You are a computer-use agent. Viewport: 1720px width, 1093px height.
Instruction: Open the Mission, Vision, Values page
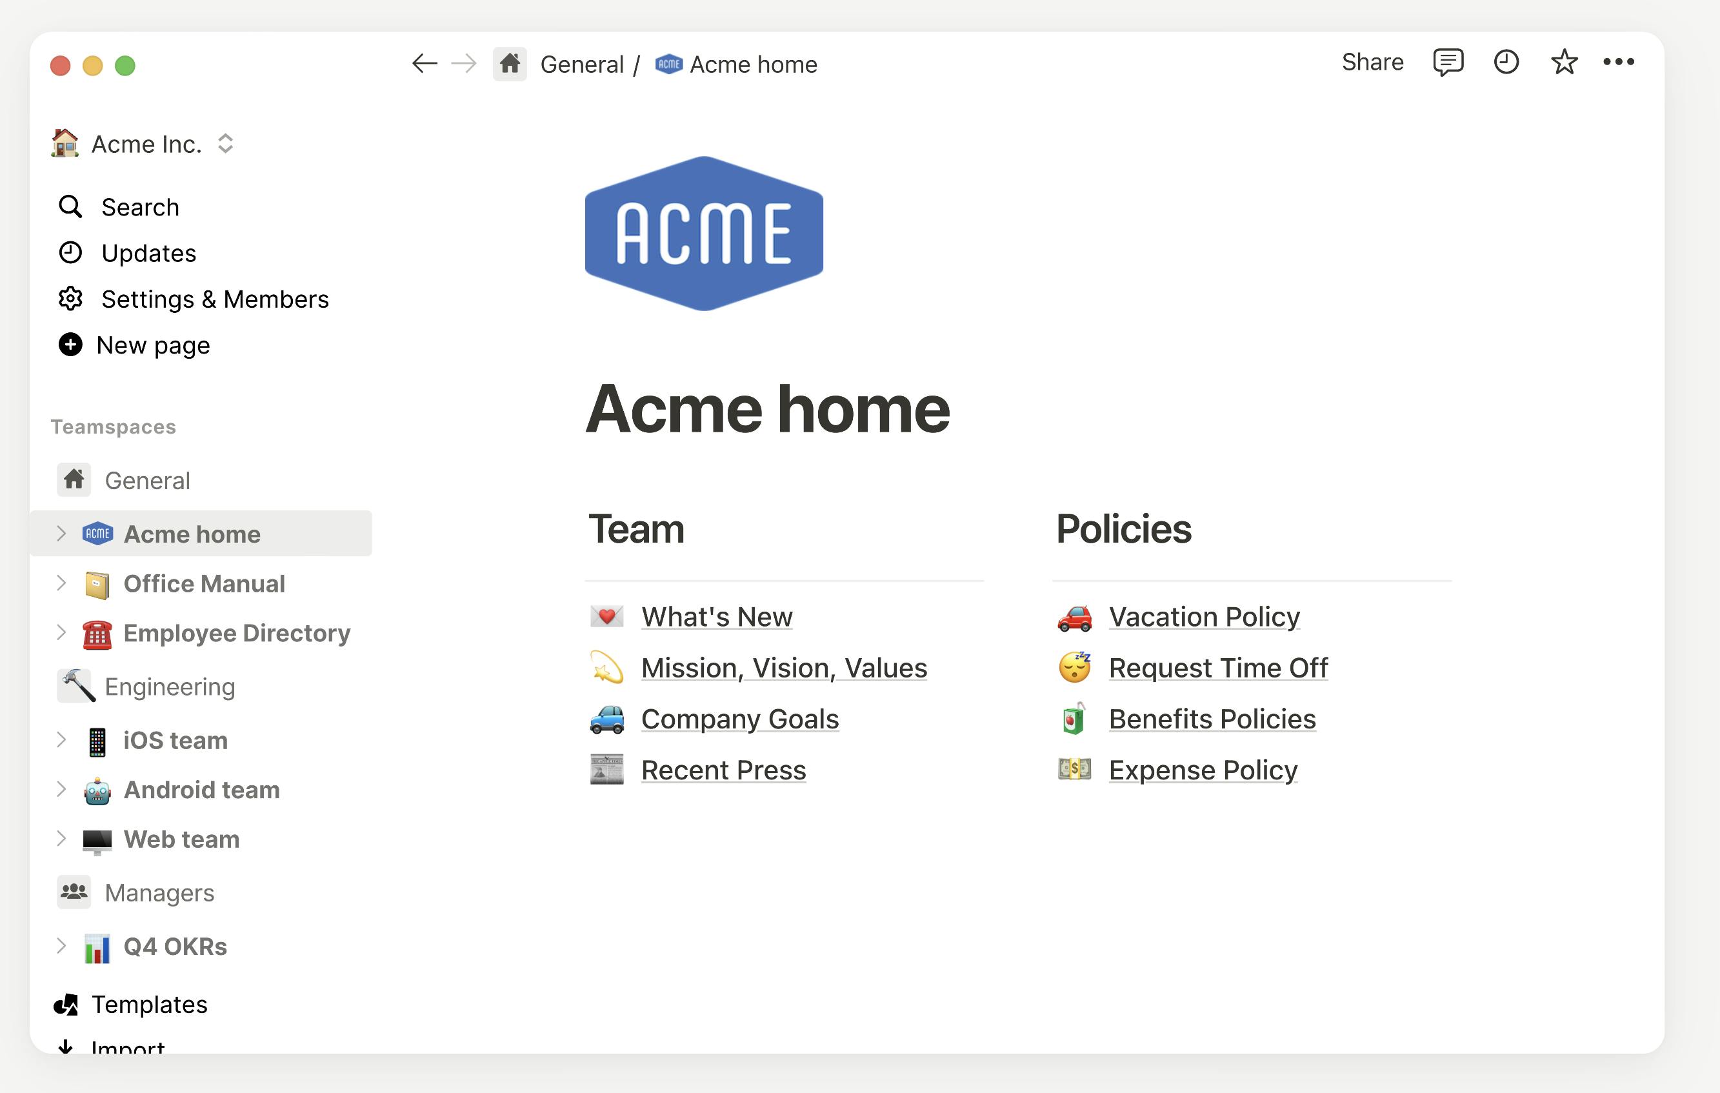(784, 668)
